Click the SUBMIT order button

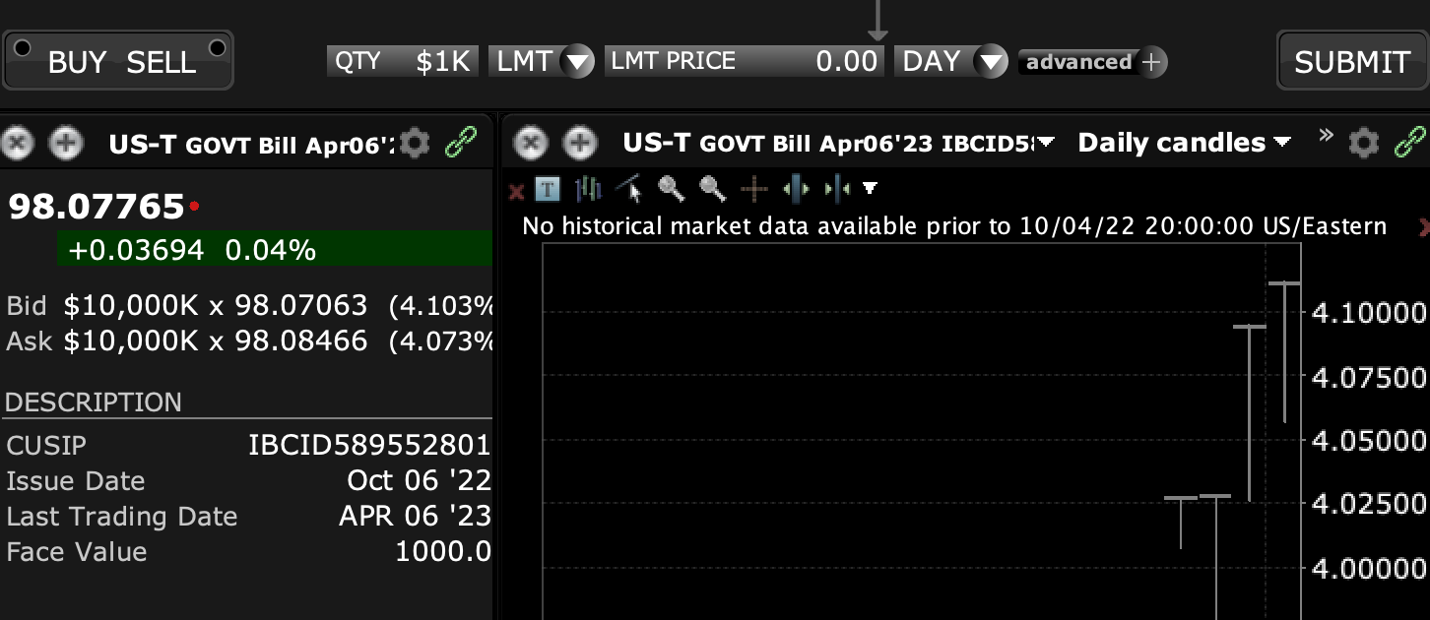point(1351,62)
